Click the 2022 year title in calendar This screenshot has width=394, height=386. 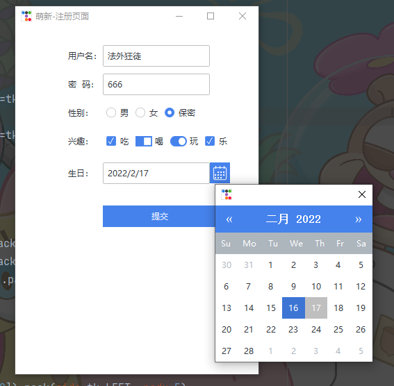coord(309,219)
